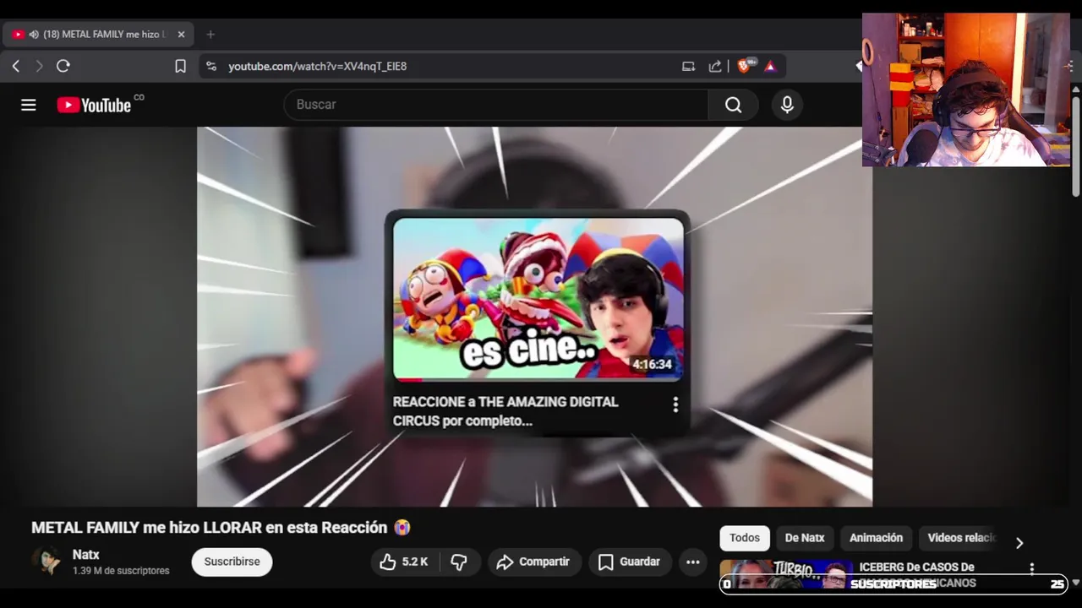Screen dimensions: 1082x608
Task: Open the Natx channel avatar
Action: (47, 562)
